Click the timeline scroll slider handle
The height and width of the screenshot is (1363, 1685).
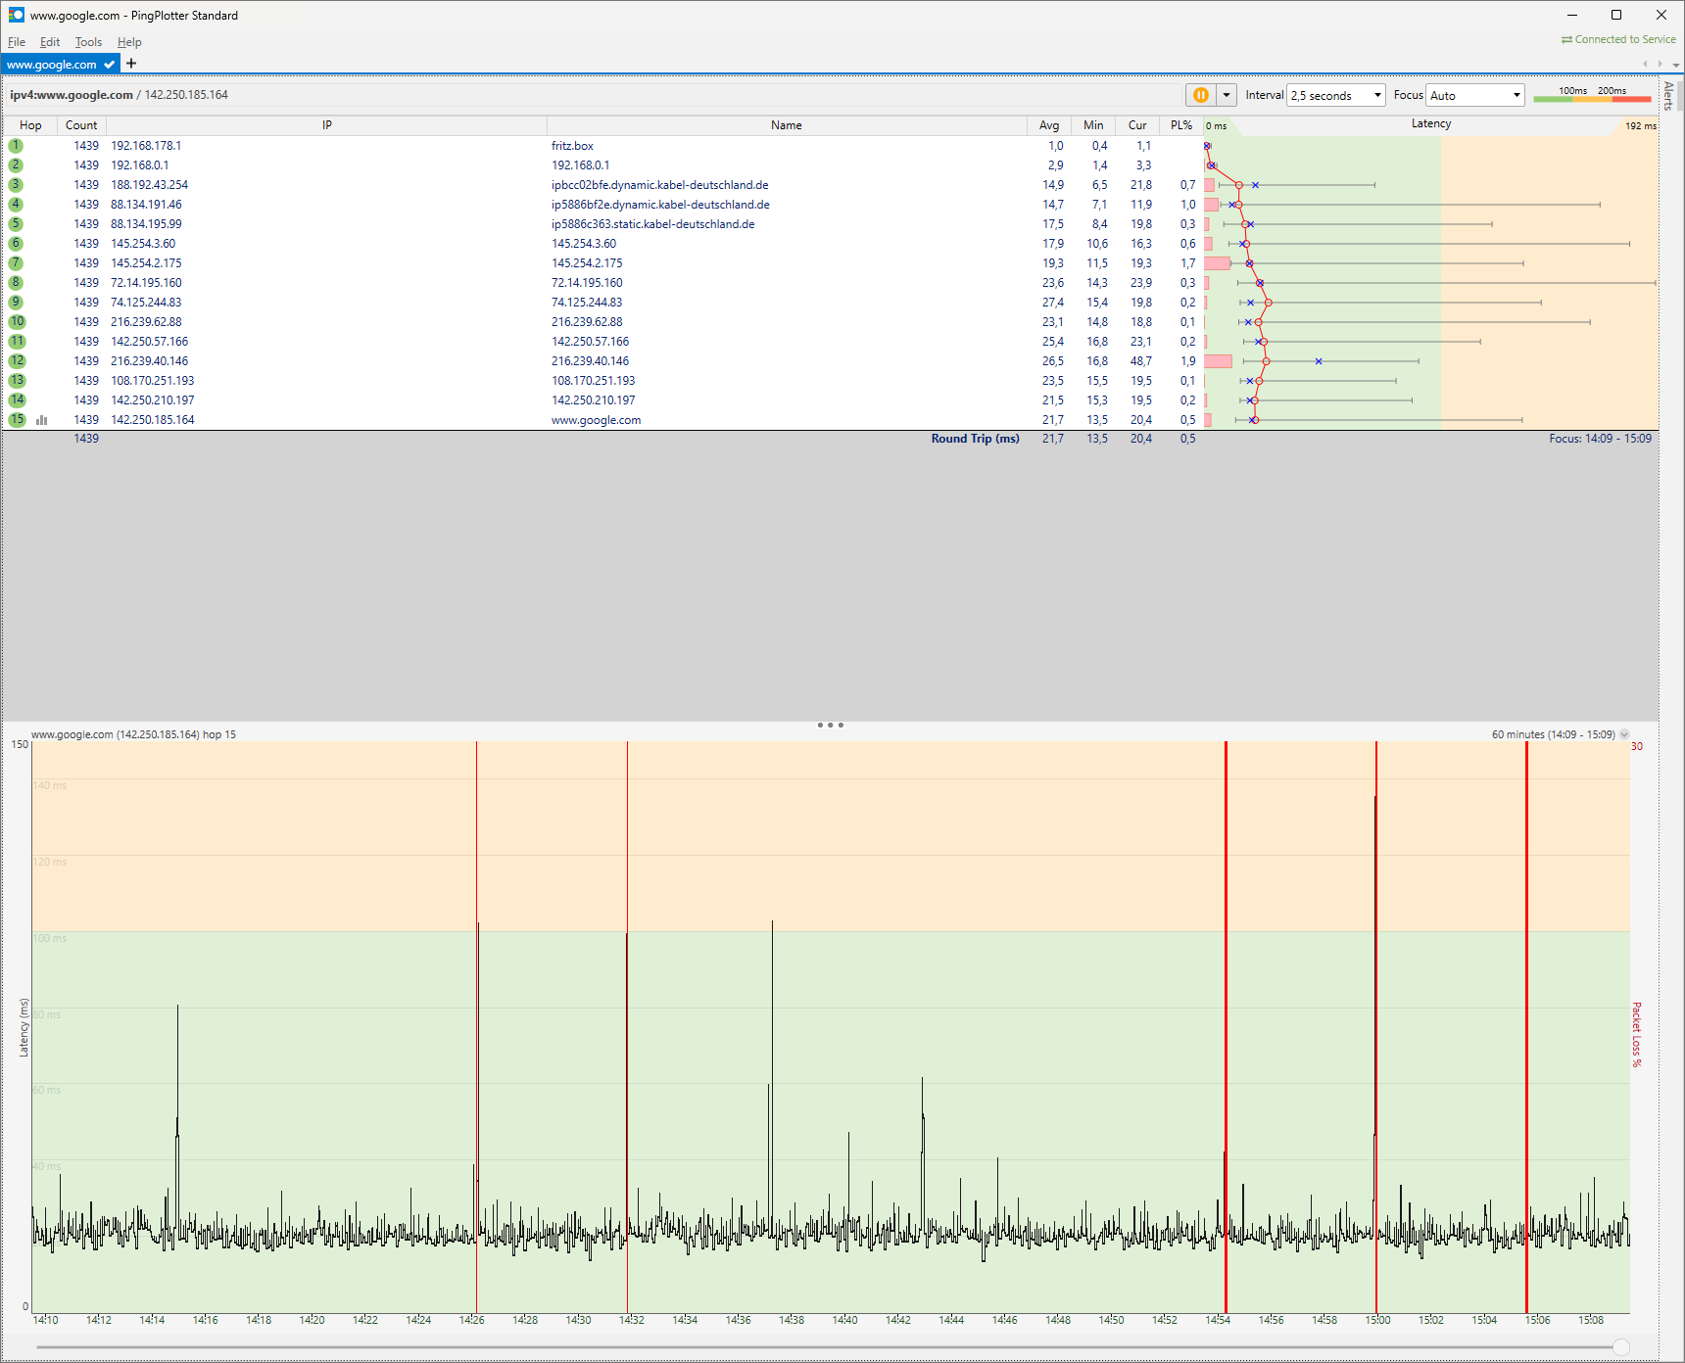1621,1347
